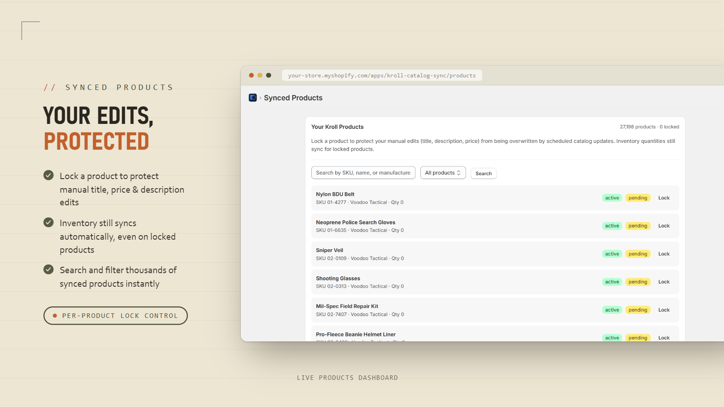
Task: Click the pending badge on Sniper Veil
Action: [x=638, y=254]
